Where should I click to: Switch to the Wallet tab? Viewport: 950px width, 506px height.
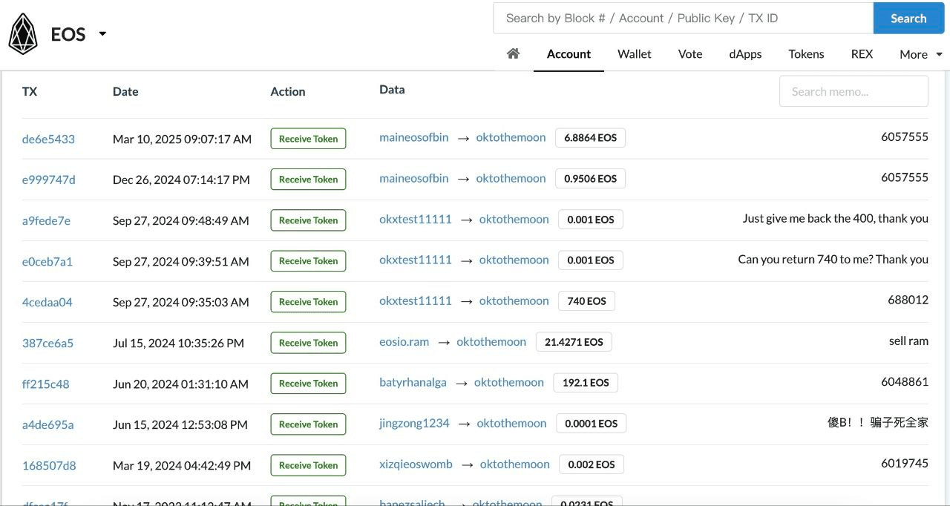[x=635, y=54]
